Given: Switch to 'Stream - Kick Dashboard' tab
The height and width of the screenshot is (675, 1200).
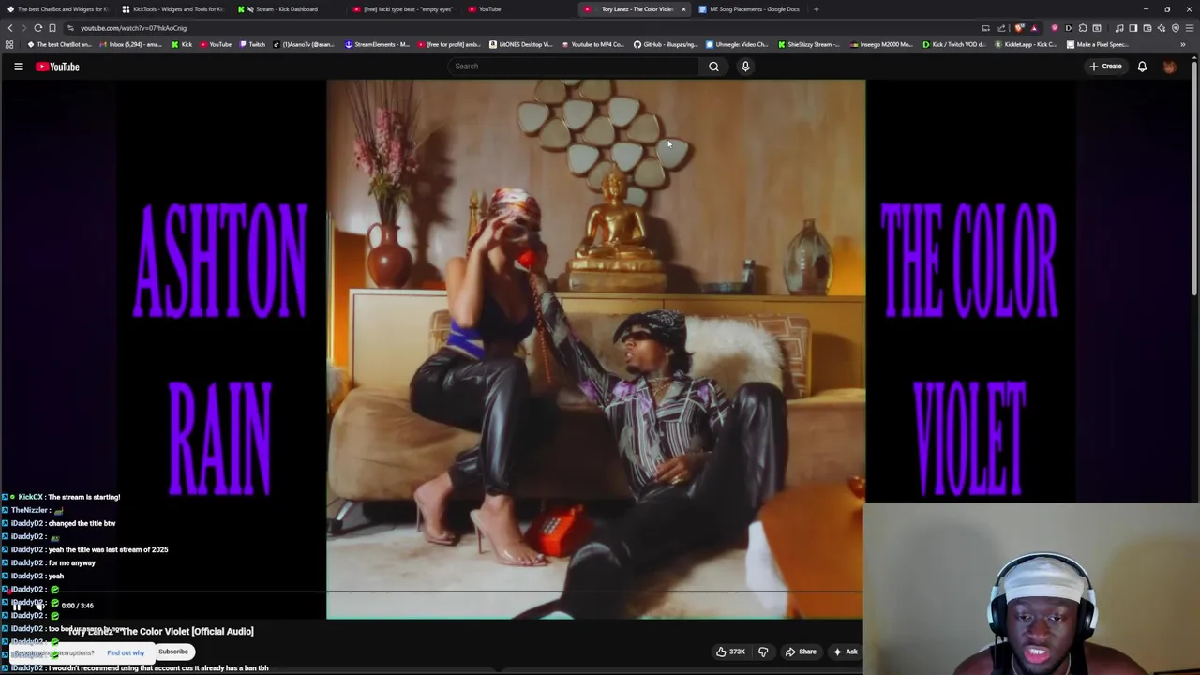Looking at the screenshot, I should click(287, 9).
